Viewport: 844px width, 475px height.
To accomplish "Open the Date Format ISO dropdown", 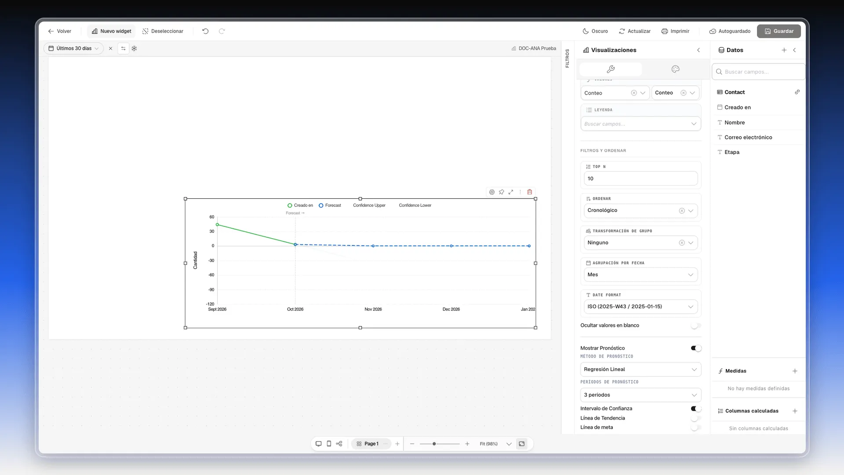I will [x=640, y=307].
